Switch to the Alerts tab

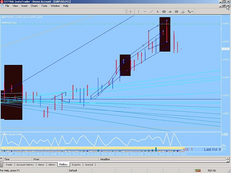pos(52,165)
